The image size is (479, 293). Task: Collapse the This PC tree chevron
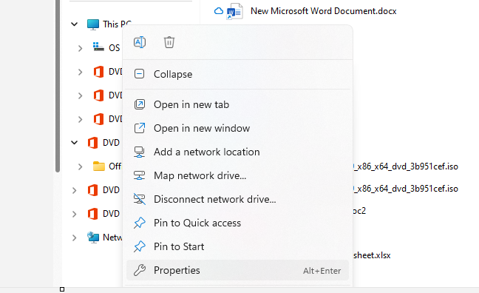tap(74, 24)
